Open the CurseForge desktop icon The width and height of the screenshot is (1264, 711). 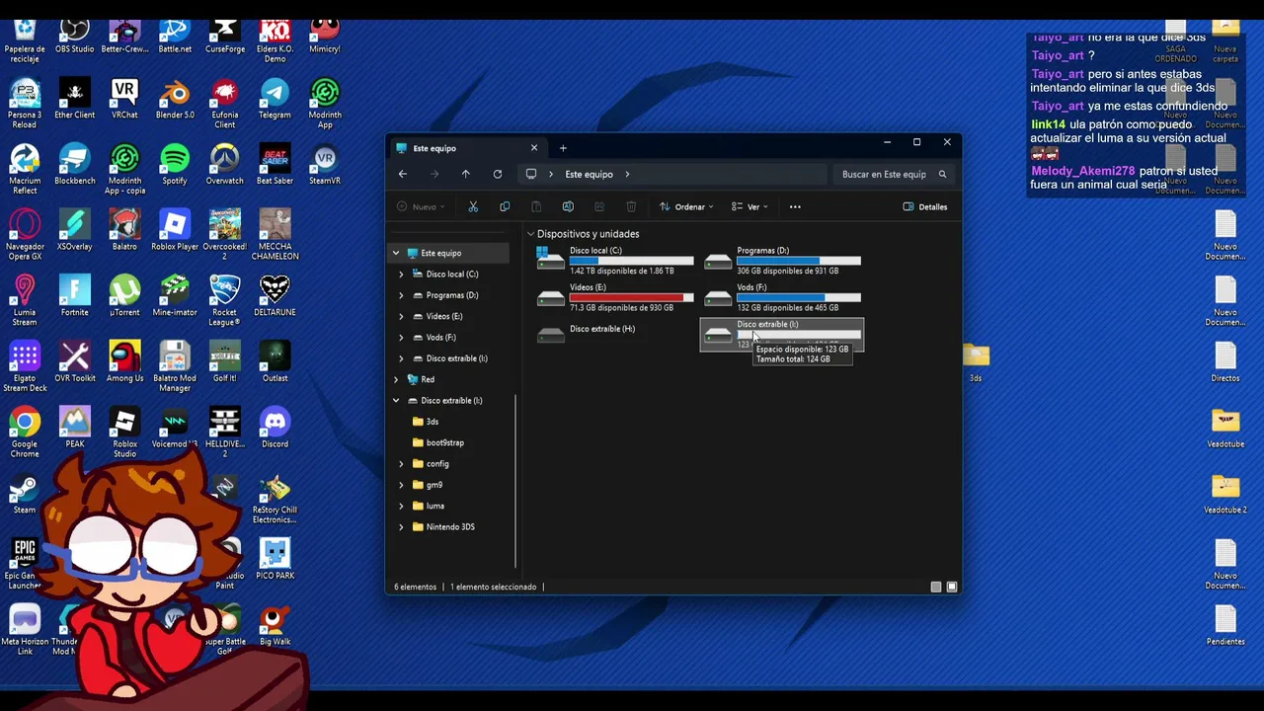pos(224,35)
